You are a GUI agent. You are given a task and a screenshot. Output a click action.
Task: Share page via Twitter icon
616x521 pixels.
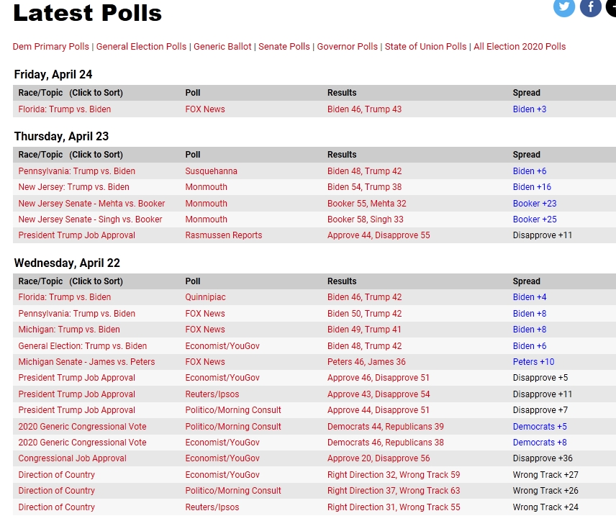tap(563, 7)
